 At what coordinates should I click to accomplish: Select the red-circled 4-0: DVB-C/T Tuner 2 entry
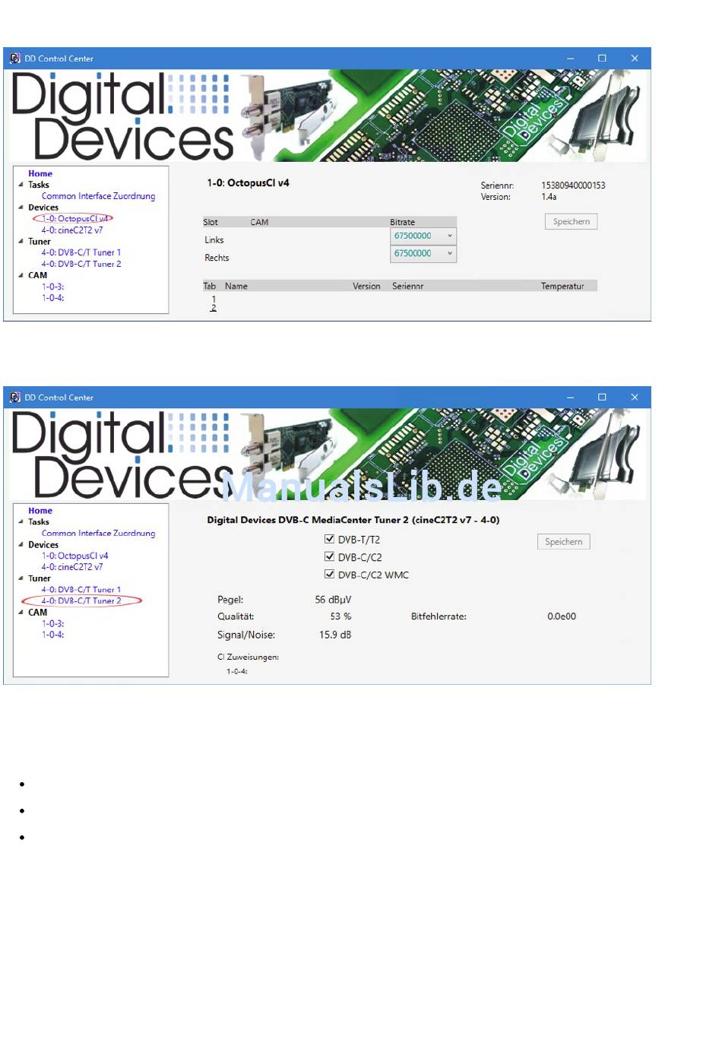click(x=81, y=601)
